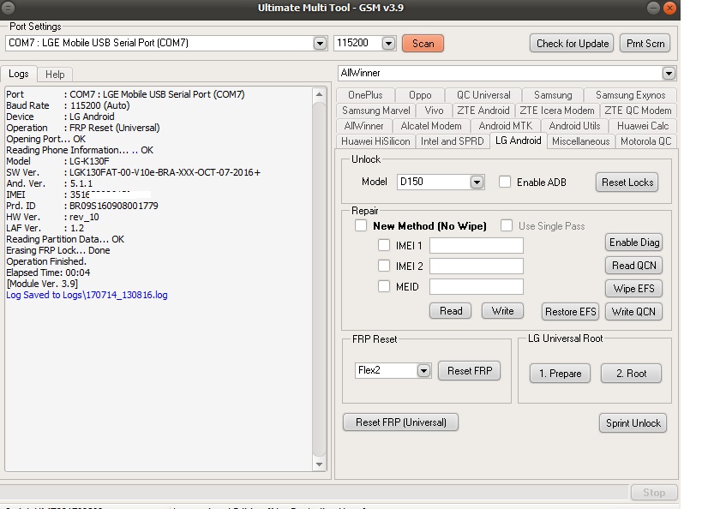Switch to ZTE QC Modem tab

click(638, 111)
